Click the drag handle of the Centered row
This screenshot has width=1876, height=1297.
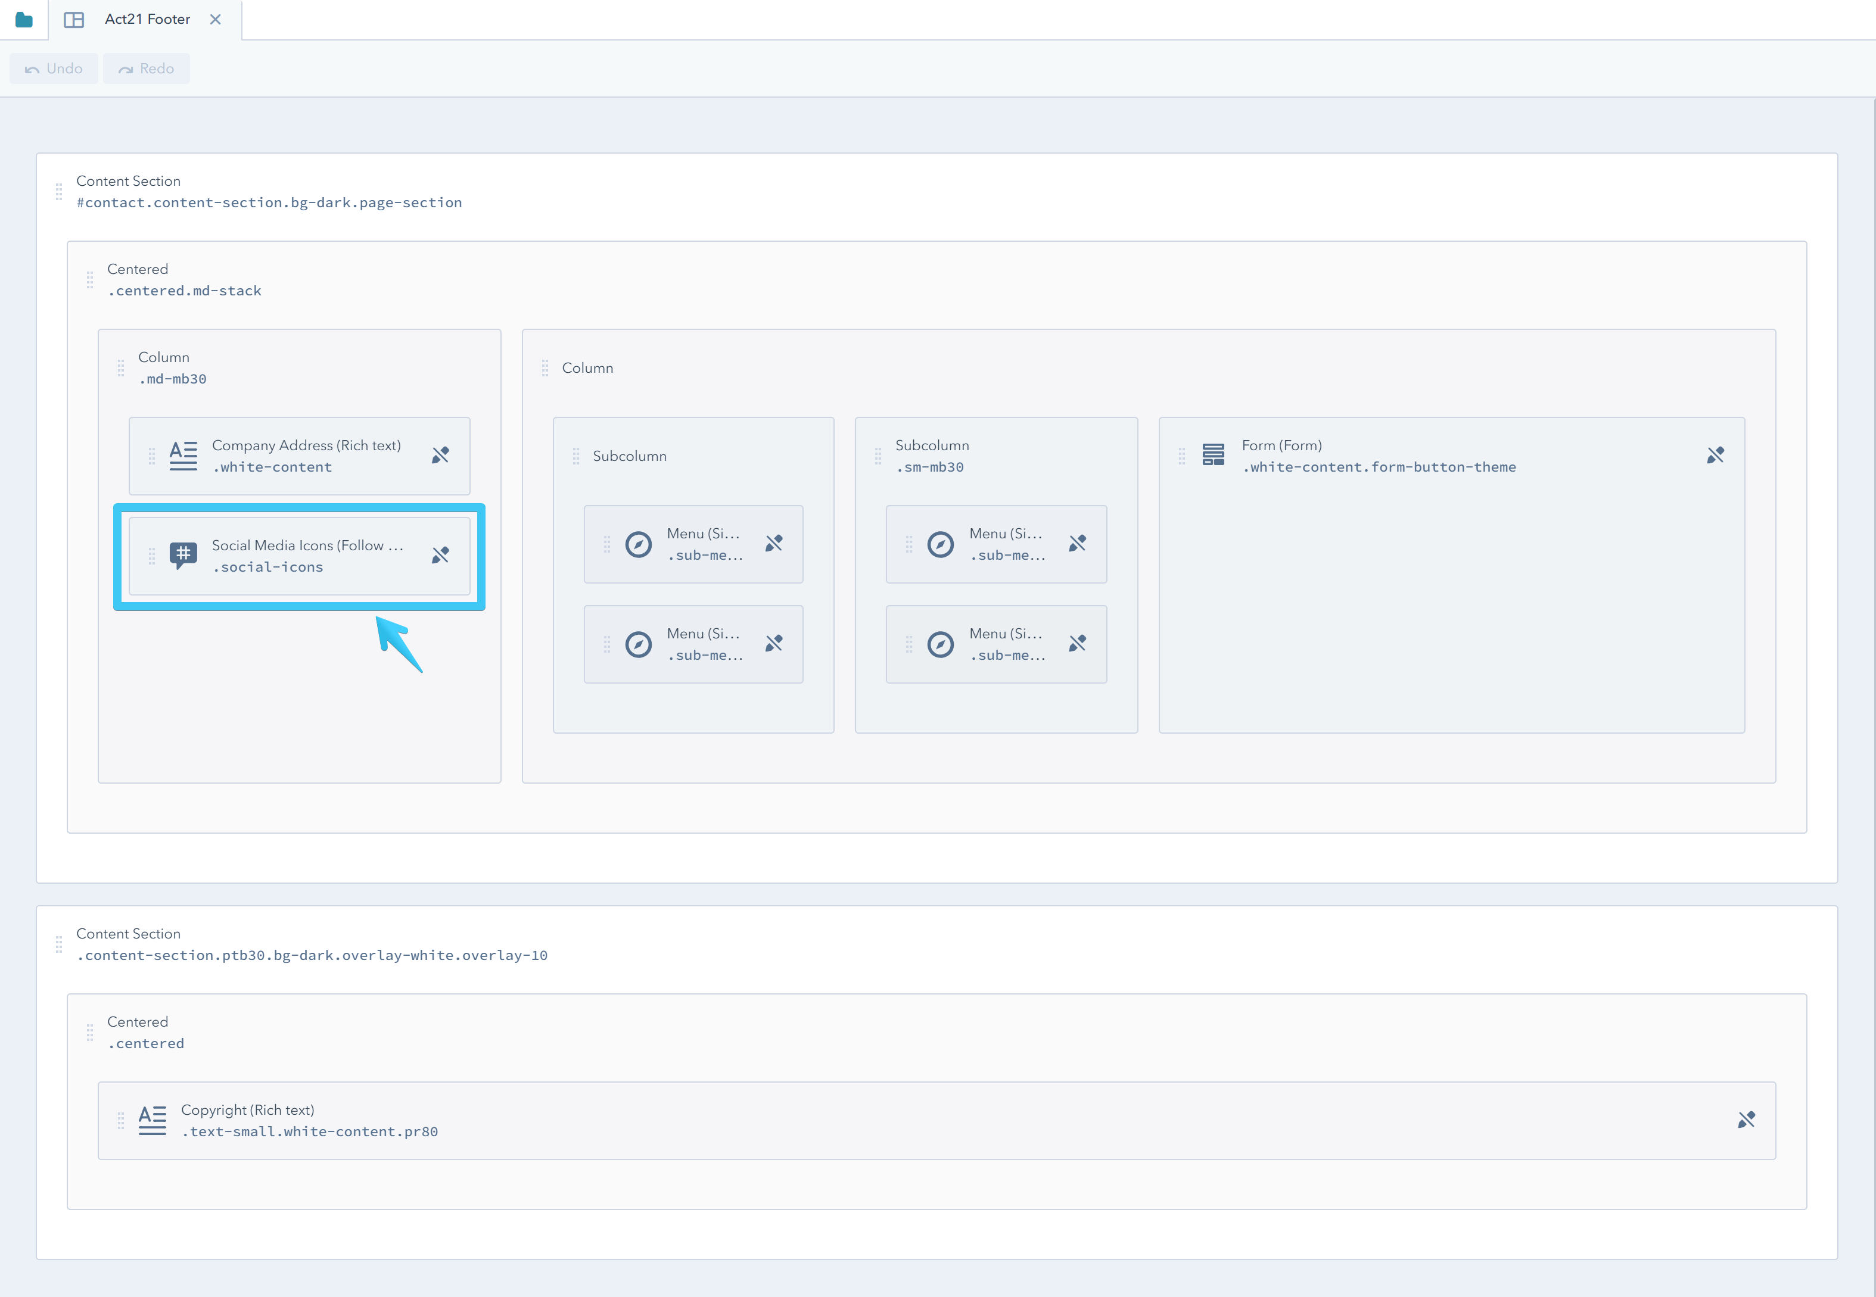coord(90,279)
